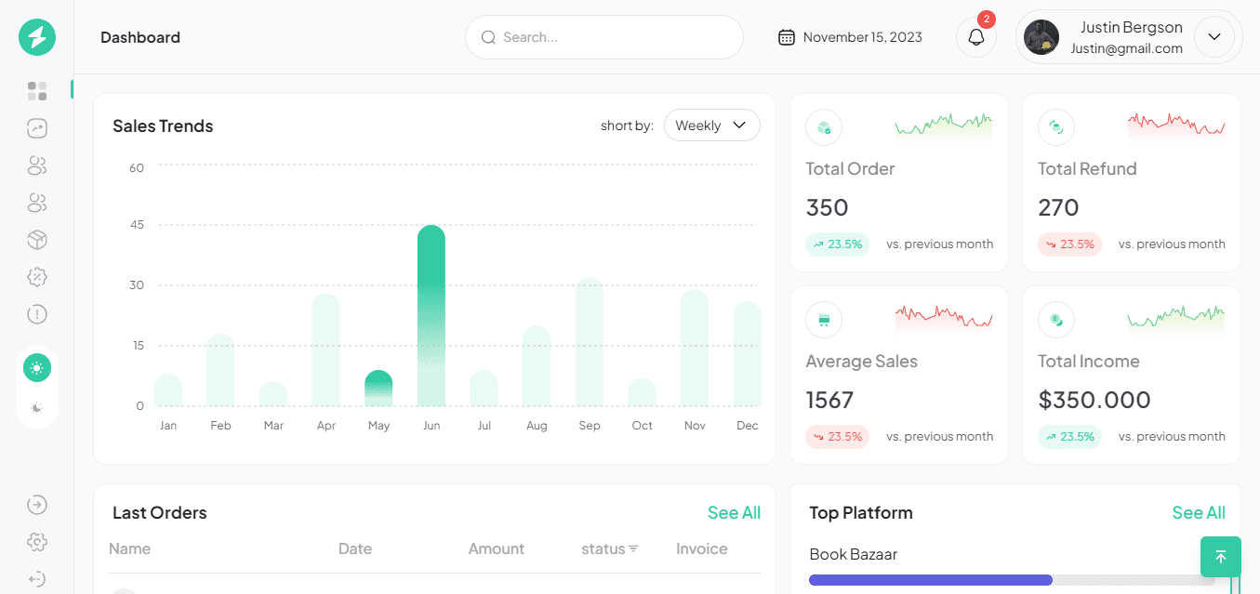
Task: Toggle status column sort filter
Action: (x=633, y=548)
